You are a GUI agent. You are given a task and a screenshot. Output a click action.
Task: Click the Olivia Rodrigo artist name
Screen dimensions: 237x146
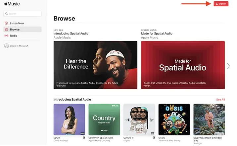click(x=61, y=141)
